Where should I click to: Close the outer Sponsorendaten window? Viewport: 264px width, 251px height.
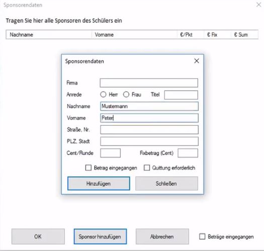click(259, 5)
